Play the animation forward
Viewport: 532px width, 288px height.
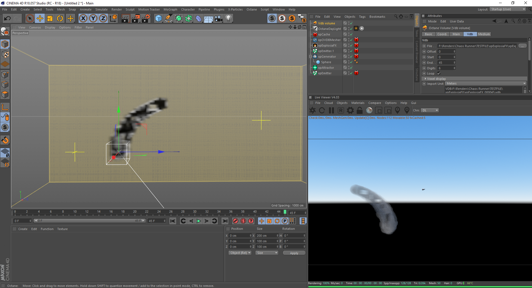[199, 221]
